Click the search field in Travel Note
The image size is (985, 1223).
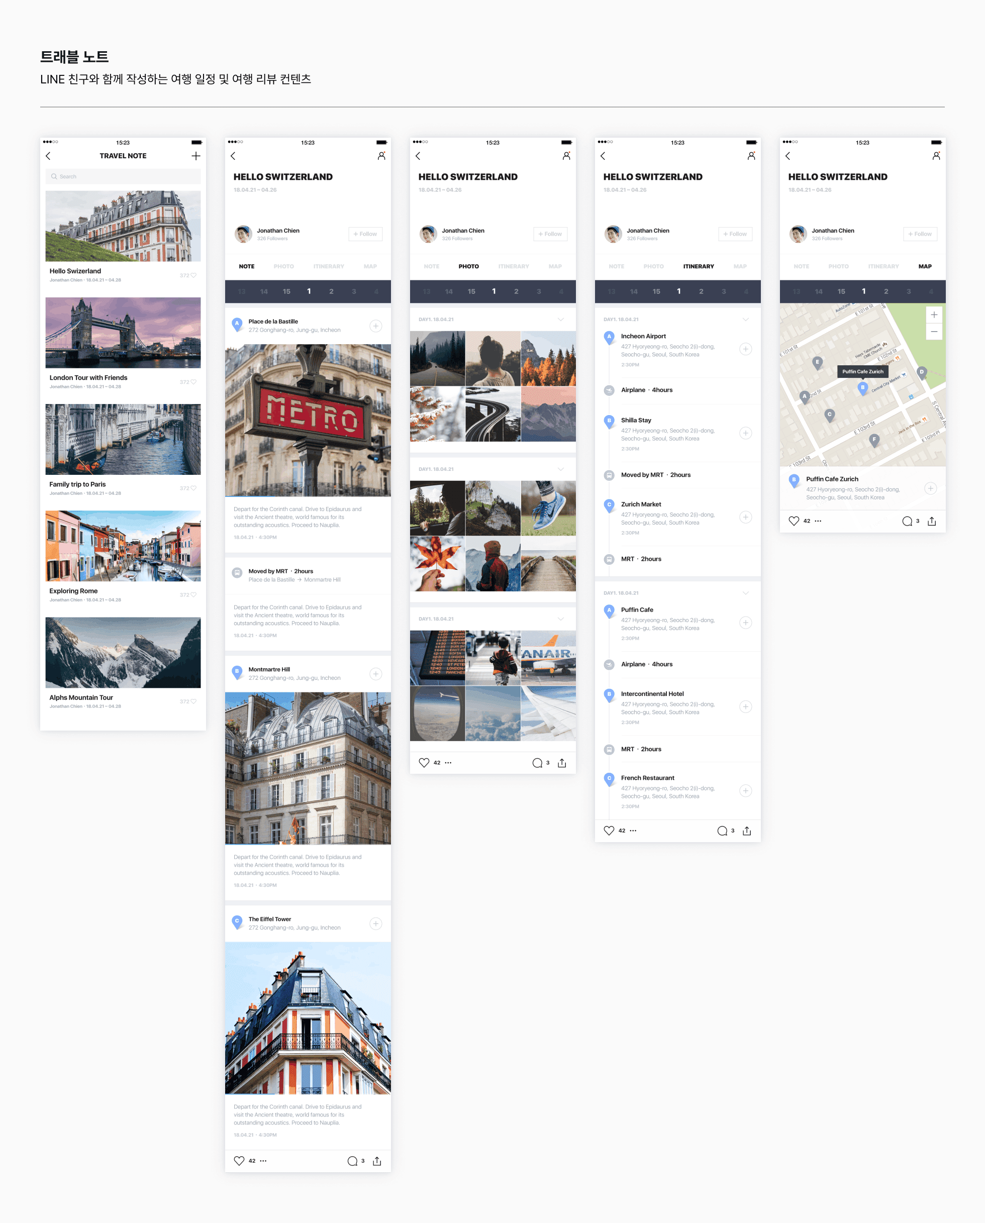[123, 176]
